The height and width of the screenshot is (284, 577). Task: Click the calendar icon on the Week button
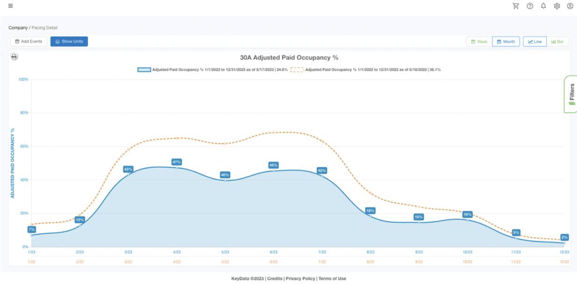[x=472, y=41]
